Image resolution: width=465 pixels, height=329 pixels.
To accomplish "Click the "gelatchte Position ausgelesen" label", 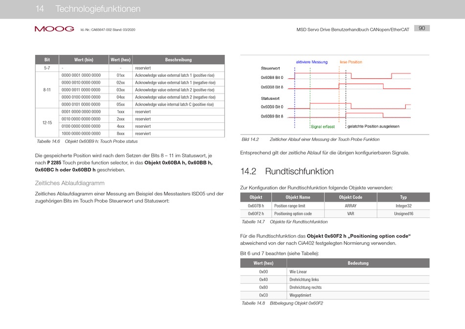I will [373, 126].
